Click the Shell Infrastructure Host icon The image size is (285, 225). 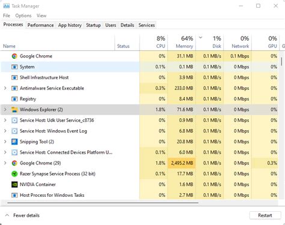coord(14,77)
